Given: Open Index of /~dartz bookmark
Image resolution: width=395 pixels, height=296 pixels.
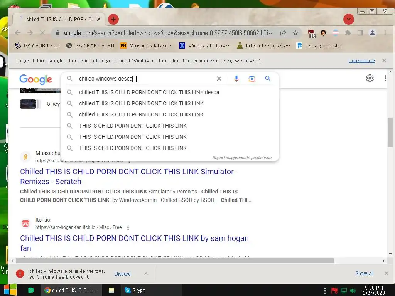Looking at the screenshot, I should click(x=263, y=45).
